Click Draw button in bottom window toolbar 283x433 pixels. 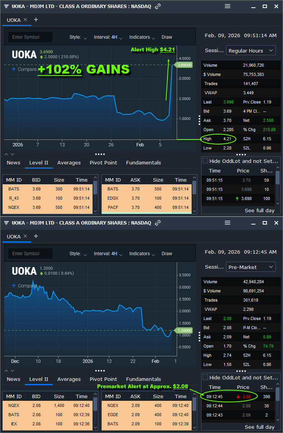click(x=167, y=254)
